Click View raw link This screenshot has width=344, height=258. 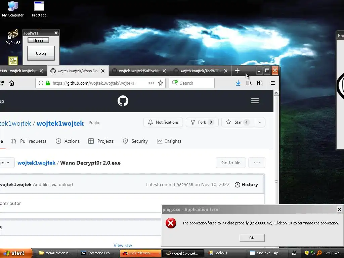[x=123, y=245]
